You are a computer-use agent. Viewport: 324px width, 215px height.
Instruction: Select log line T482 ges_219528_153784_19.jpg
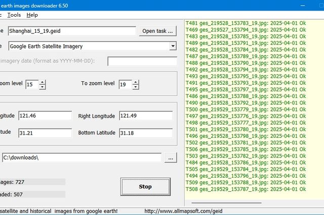pos(246,49)
